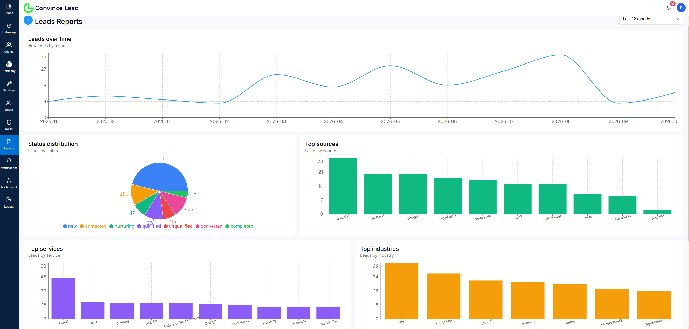Click the Leads over time heading
This screenshot has width=689, height=329.
[x=50, y=39]
